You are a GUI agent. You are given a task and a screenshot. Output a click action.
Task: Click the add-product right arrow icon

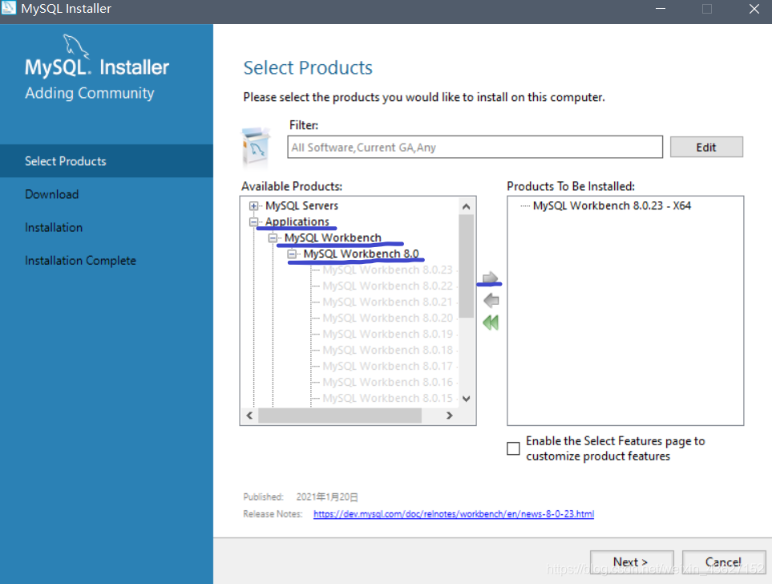[x=490, y=278]
